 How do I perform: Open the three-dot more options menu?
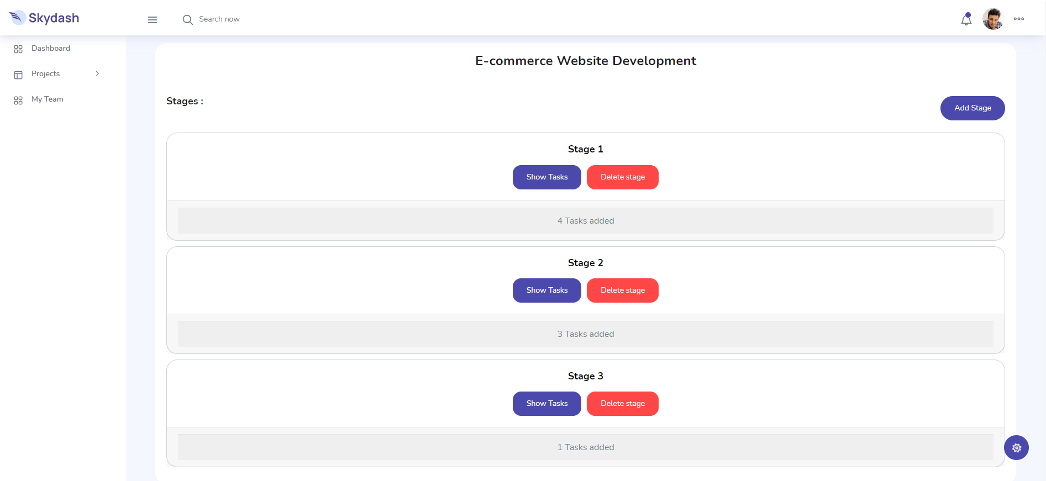click(1019, 19)
